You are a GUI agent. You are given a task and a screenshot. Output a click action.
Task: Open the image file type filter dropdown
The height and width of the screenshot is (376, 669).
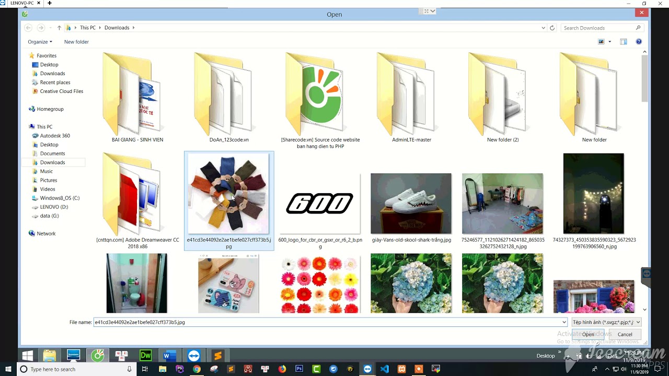tap(606, 322)
